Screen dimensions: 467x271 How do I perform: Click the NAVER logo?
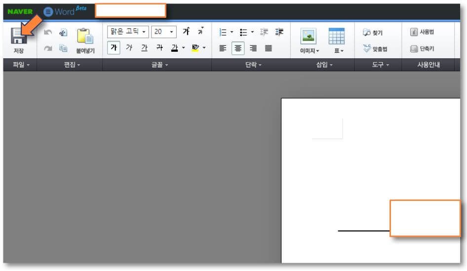pos(20,12)
